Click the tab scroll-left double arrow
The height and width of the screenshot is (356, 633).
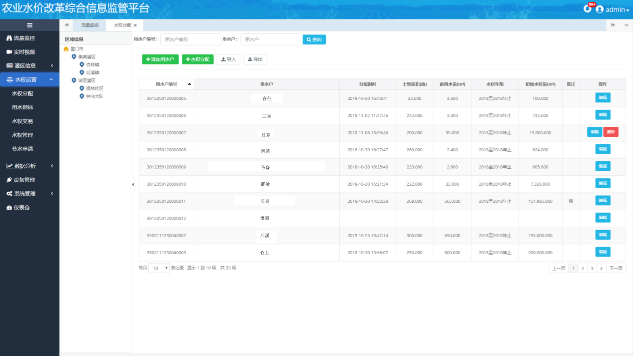(x=66, y=25)
